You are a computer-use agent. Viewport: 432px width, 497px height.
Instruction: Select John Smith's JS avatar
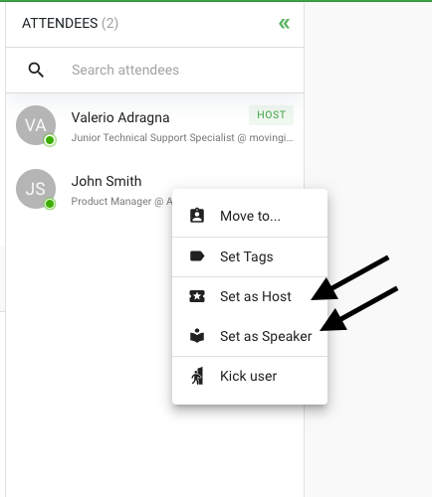pos(36,189)
